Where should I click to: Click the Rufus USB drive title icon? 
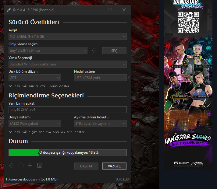pos(9,10)
